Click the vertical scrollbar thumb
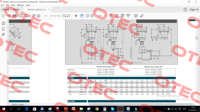 (197, 38)
